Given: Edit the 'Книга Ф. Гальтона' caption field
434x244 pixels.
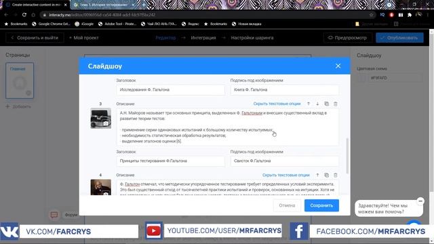Looking at the screenshot, I should coord(285,89).
